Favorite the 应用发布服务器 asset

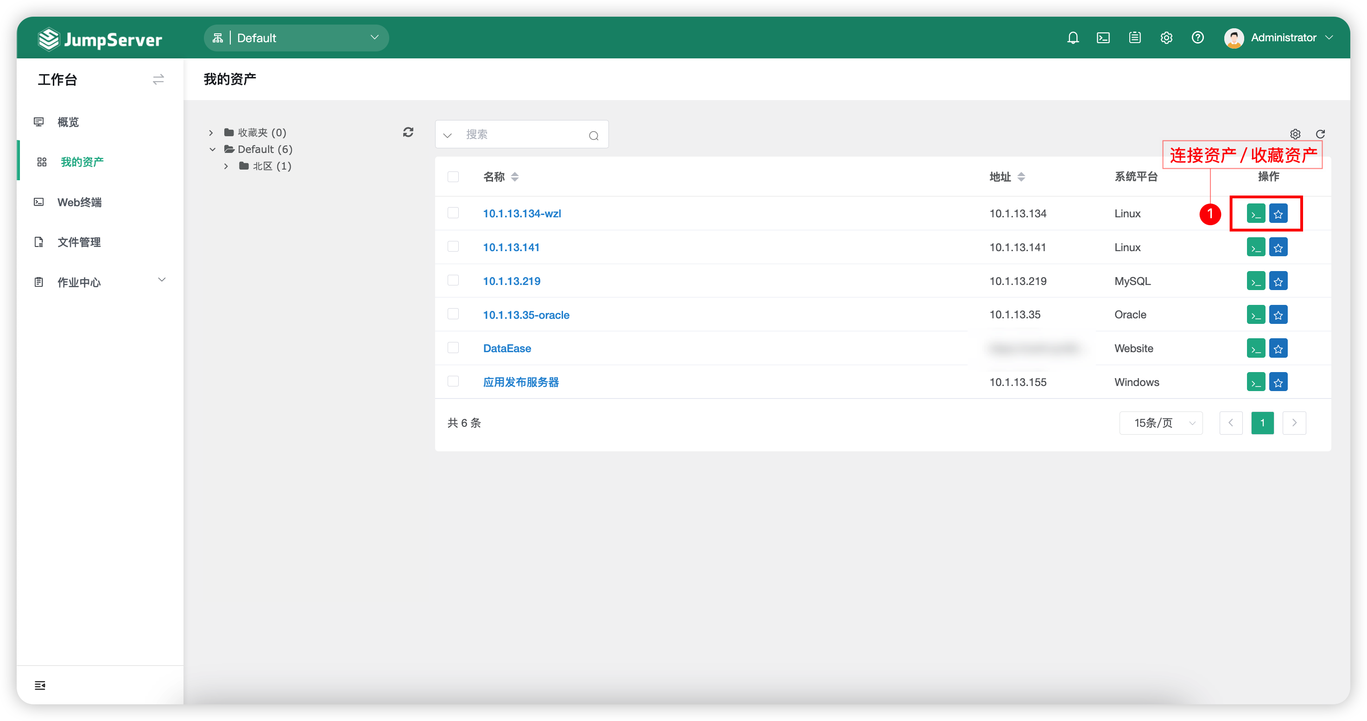point(1278,382)
